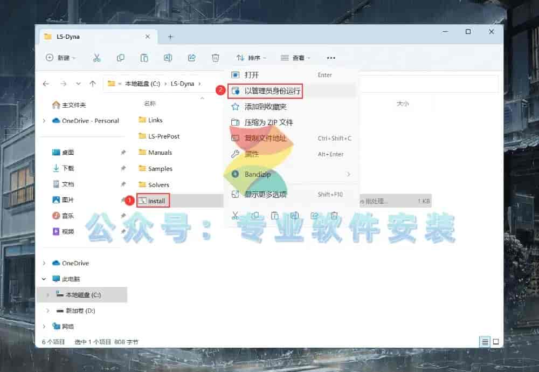Choose 以管理员身份运行 in context menu
This screenshot has width=539, height=372.
click(292, 91)
